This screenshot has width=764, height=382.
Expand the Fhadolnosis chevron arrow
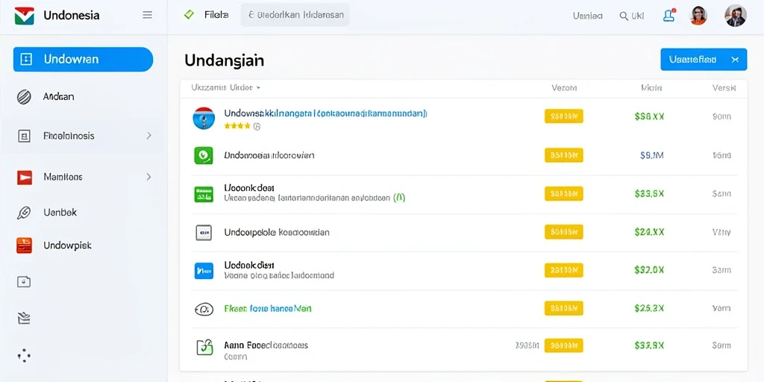click(148, 136)
